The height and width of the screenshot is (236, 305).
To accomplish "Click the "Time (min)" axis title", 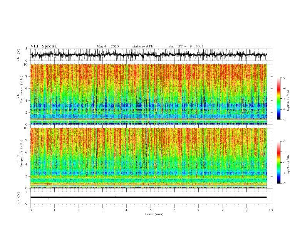I will (154, 214).
